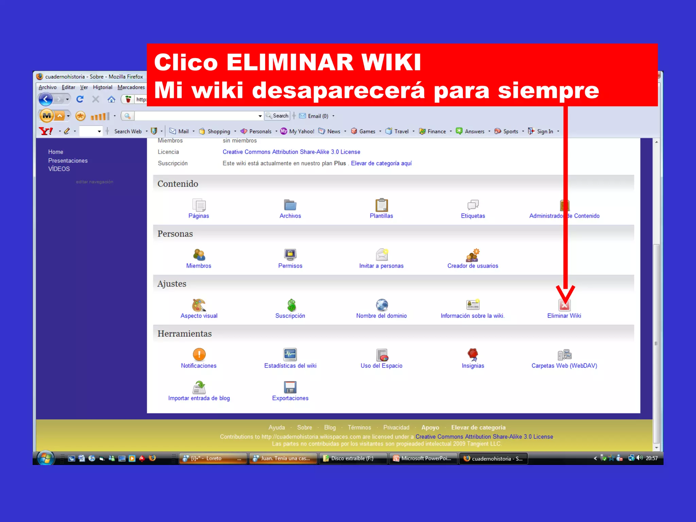Screen dimensions: 696x522
Task: Open the Answers toolbar button
Action: click(470, 131)
